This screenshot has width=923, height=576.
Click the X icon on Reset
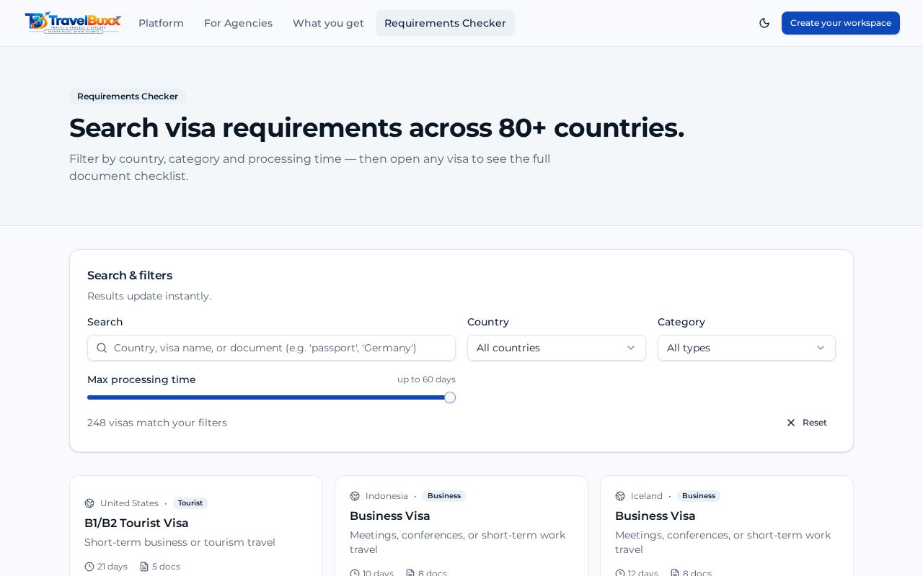pos(791,423)
